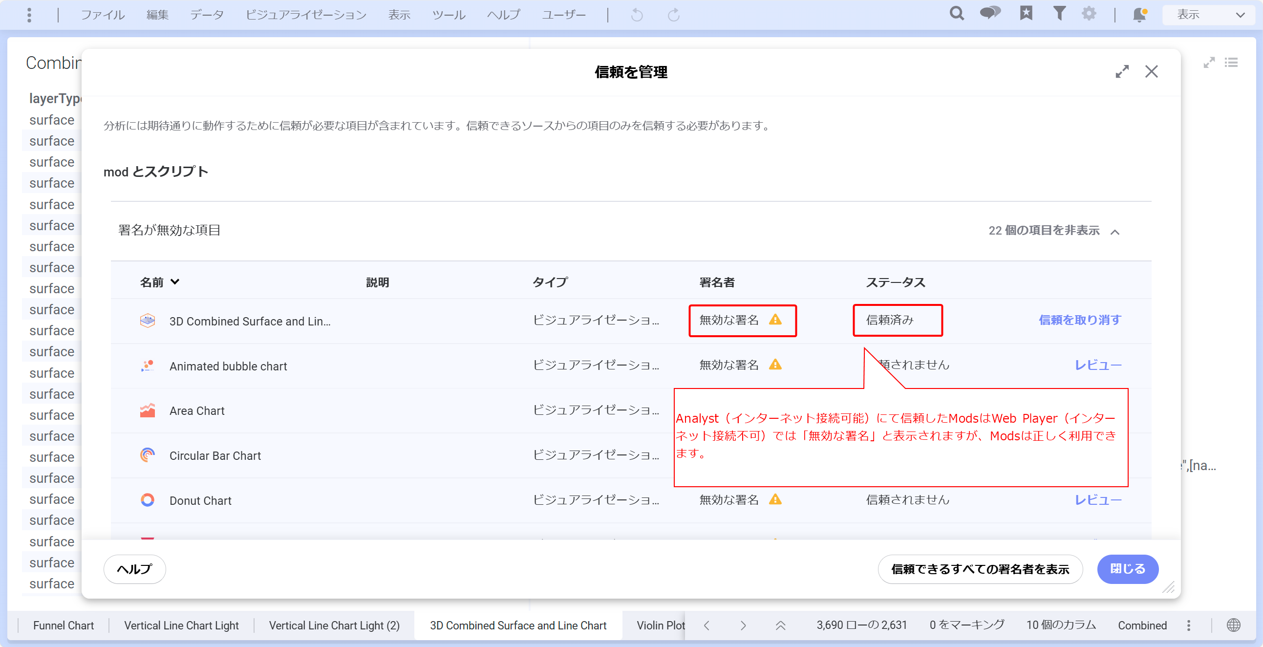The image size is (1263, 647).
Task: Open the legend list icon behind the dialog
Action: [x=1231, y=63]
